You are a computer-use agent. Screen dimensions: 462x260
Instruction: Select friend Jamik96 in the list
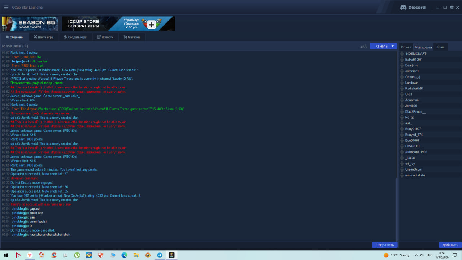(x=430, y=106)
